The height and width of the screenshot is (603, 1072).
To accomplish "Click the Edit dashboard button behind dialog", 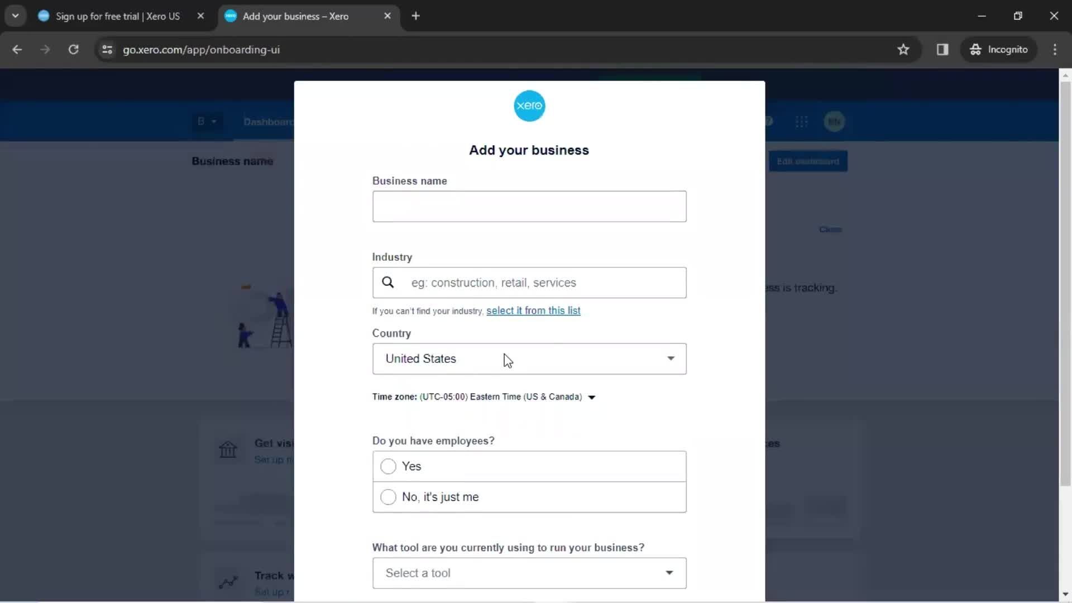I will pyautogui.click(x=808, y=161).
